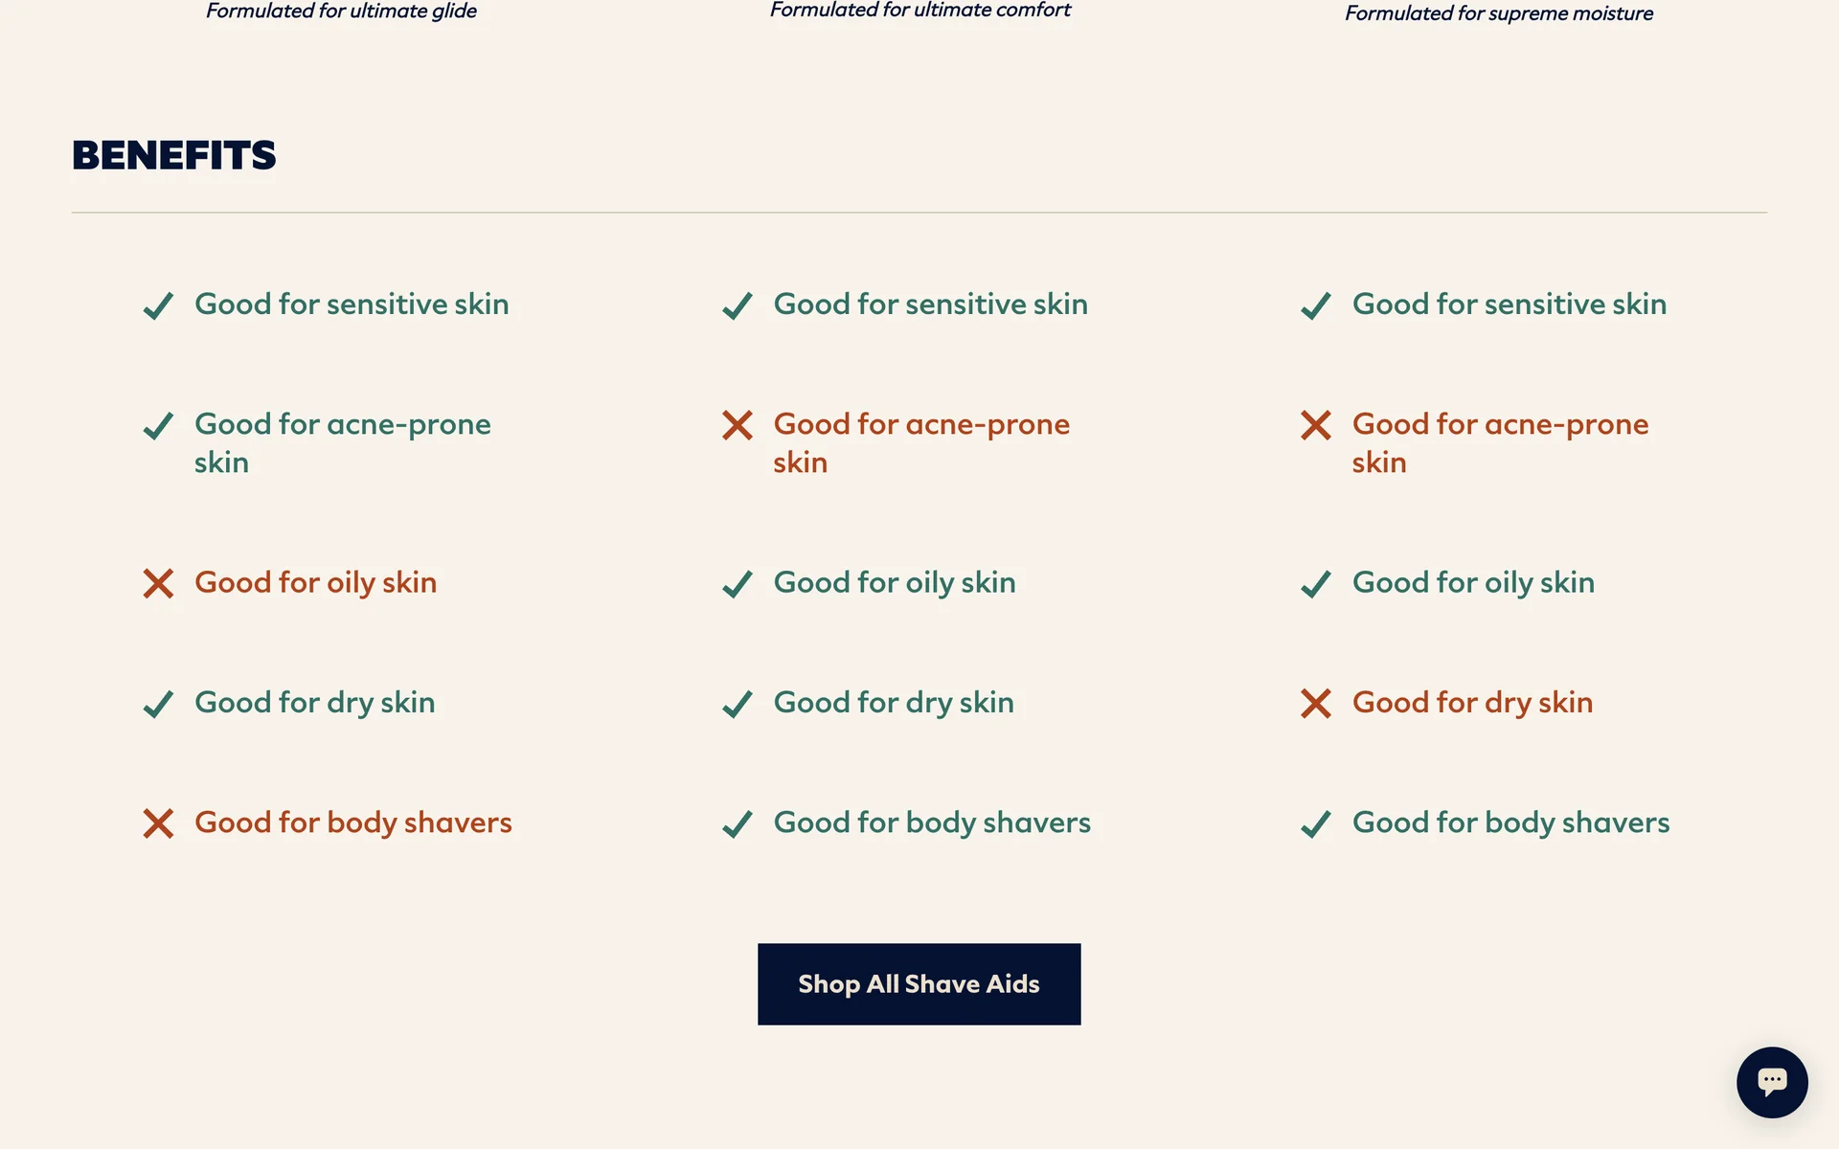This screenshot has width=1839, height=1149.
Task: Click the Shop All Shave Aids button
Action: pos(919,984)
